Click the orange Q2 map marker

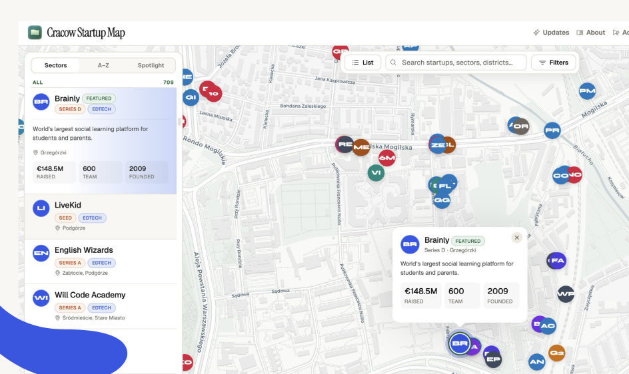coord(557,353)
